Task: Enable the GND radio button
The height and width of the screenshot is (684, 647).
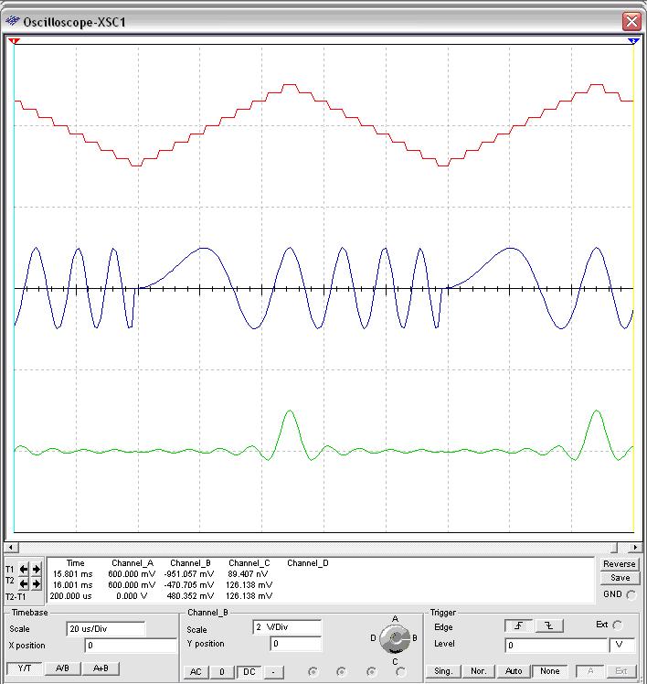Action: (x=631, y=594)
